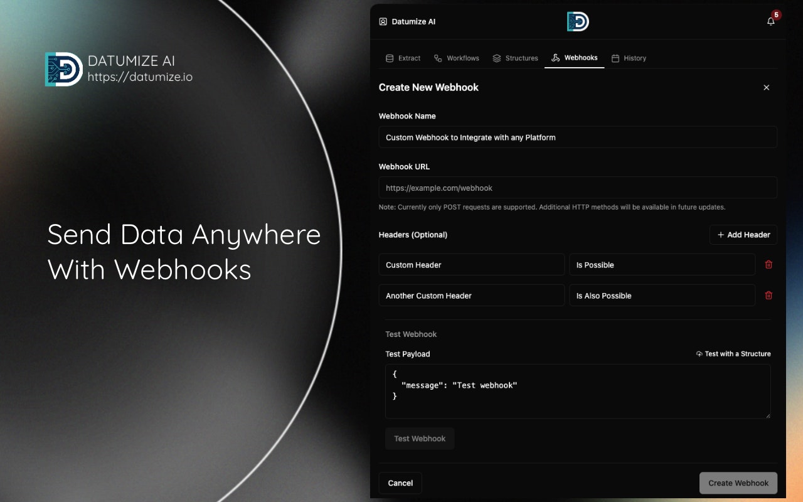Click the Datumize logo in panel header
The height and width of the screenshot is (502, 803).
pyautogui.click(x=578, y=21)
